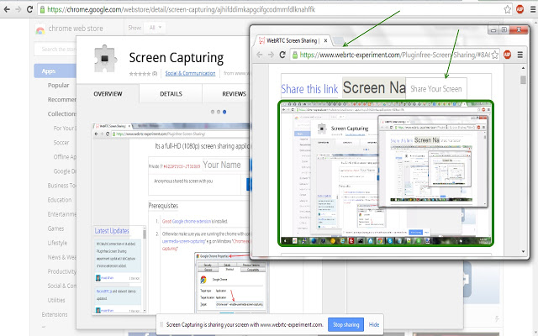Viewport: 538px width, 336px height.
Task: Go forward in main Chrome window
Action: pyautogui.click(x=18, y=9)
